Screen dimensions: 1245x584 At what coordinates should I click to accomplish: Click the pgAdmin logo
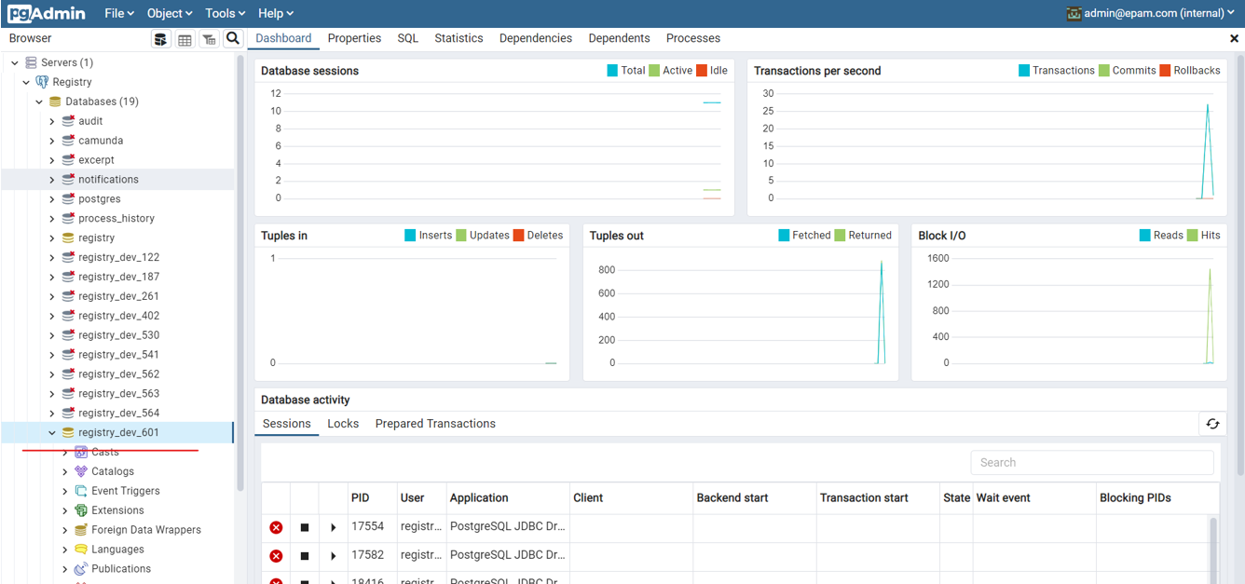tap(47, 13)
